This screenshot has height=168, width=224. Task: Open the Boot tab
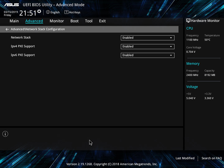pyautogui.click(x=74, y=21)
